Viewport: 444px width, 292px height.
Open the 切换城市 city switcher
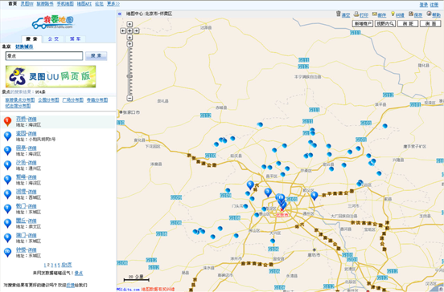[x=24, y=47]
